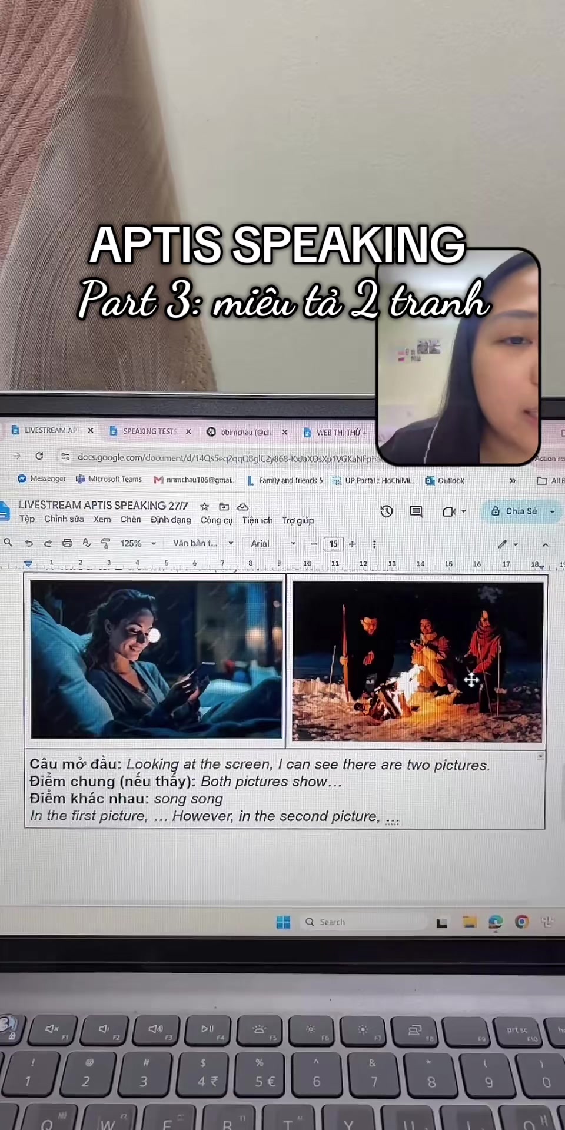This screenshot has width=565, height=1130.
Task: Star the LIVESTREAM APTIS SPEAKING document
Action: (204, 507)
